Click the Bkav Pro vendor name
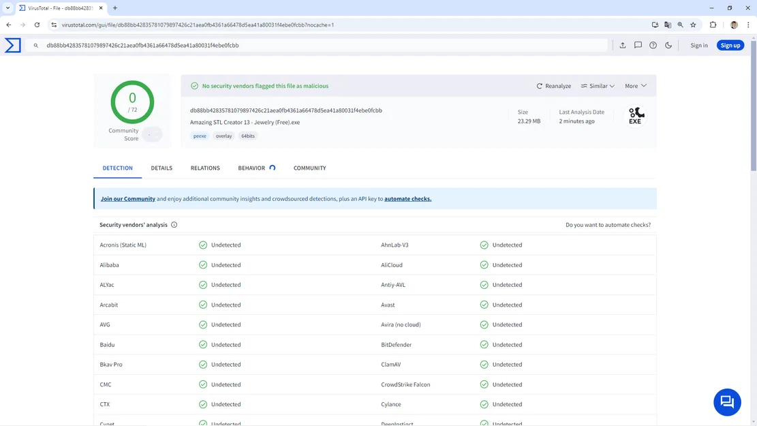The width and height of the screenshot is (757, 426). 111,364
